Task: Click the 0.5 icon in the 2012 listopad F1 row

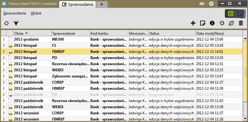Action: click(10, 46)
